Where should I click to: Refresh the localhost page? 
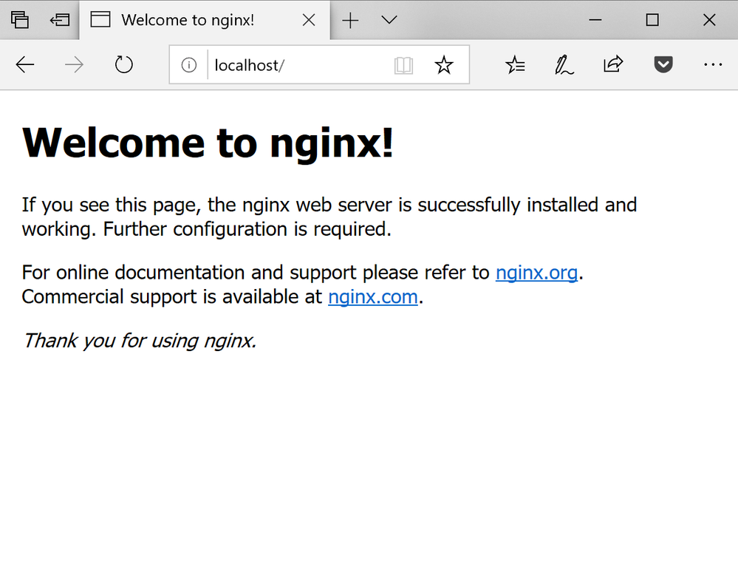[x=124, y=64]
